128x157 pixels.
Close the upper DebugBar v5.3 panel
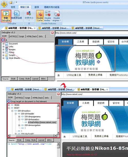pos(52,32)
